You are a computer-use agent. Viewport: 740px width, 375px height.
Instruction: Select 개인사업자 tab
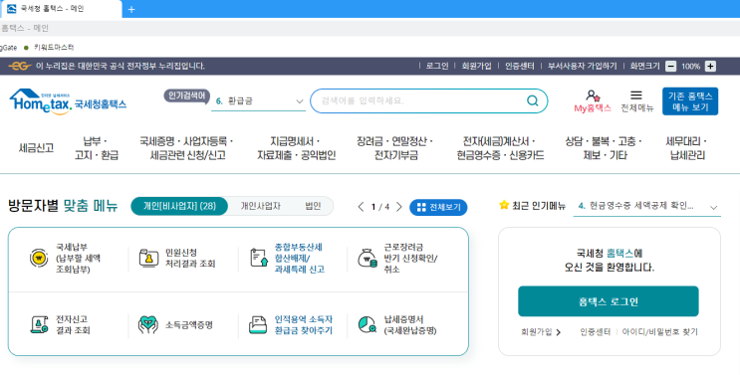tap(261, 206)
